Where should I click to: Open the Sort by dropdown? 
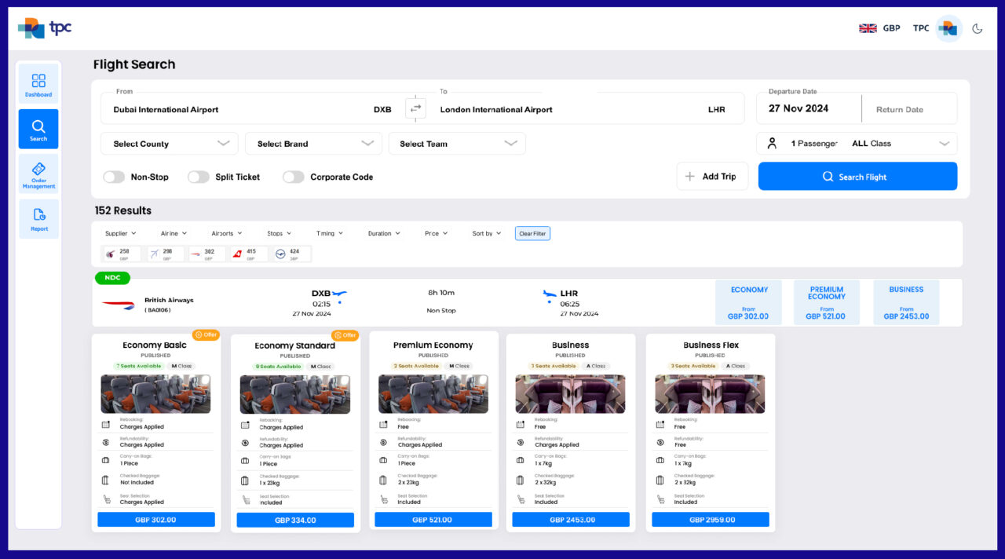(485, 233)
